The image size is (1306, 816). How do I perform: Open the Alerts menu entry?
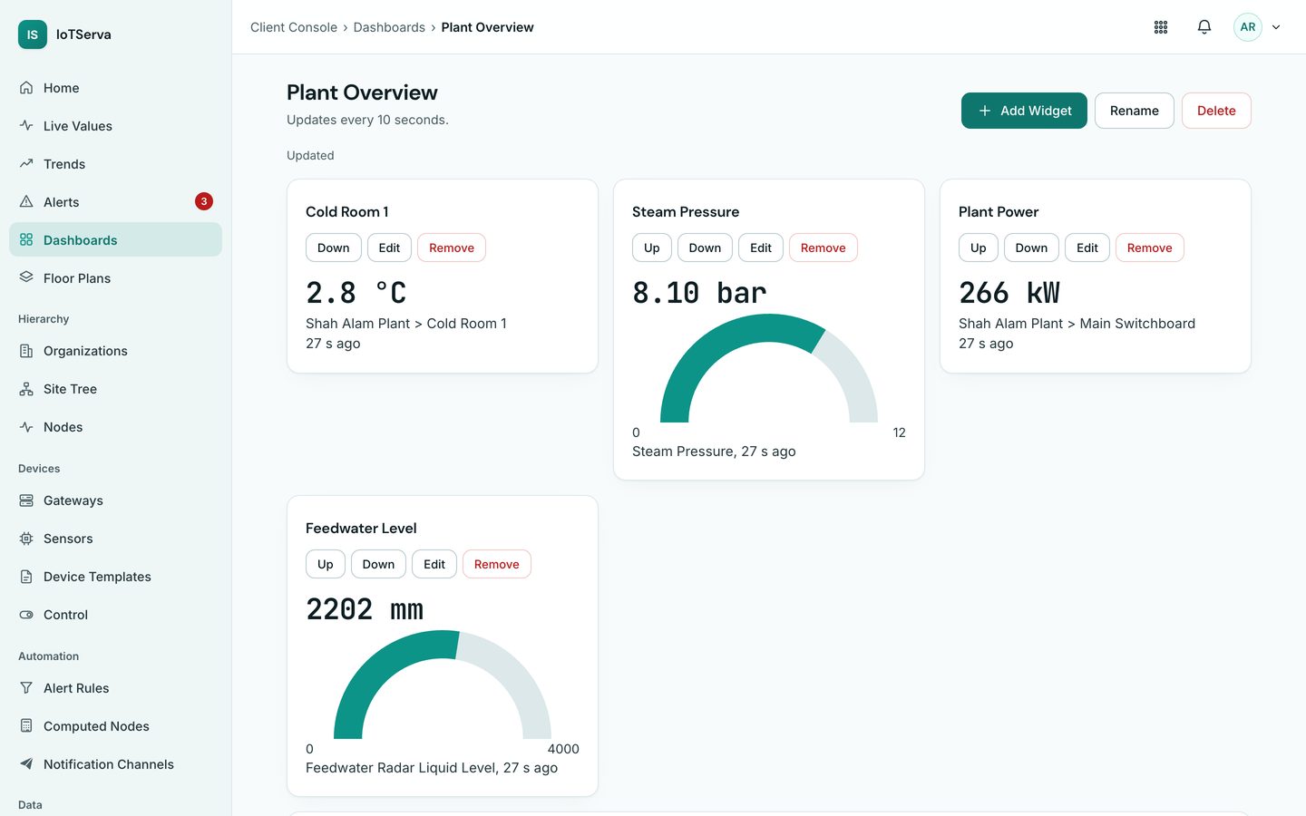[x=115, y=202]
